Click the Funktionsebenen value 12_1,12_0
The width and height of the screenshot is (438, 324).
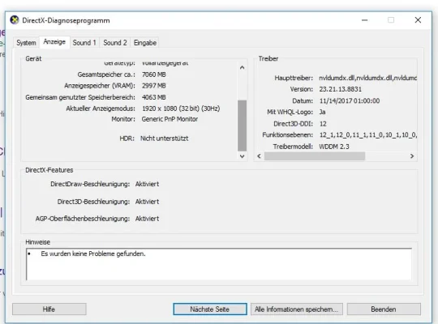click(x=368, y=135)
